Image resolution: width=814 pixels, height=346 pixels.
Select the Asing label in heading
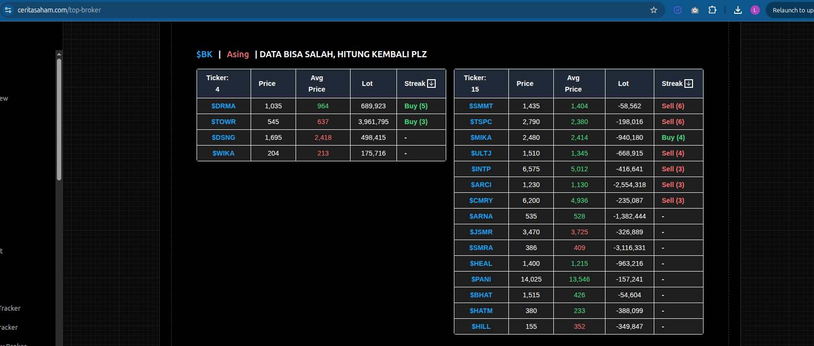tap(238, 54)
